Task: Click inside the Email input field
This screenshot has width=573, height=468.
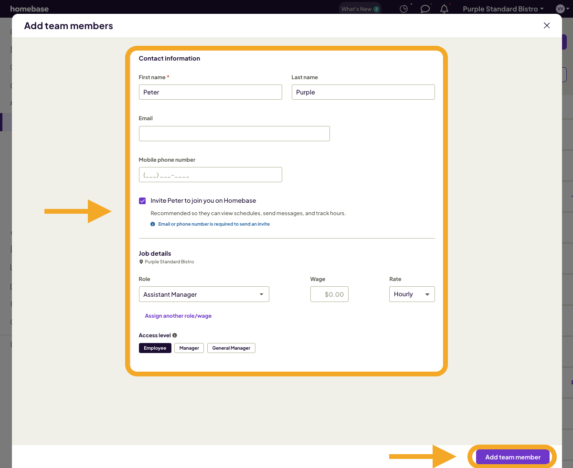Action: click(x=234, y=133)
